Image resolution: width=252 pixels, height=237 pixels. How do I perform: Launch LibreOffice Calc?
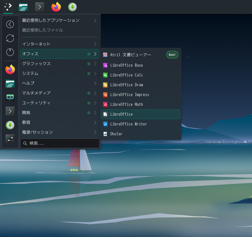click(x=140, y=75)
